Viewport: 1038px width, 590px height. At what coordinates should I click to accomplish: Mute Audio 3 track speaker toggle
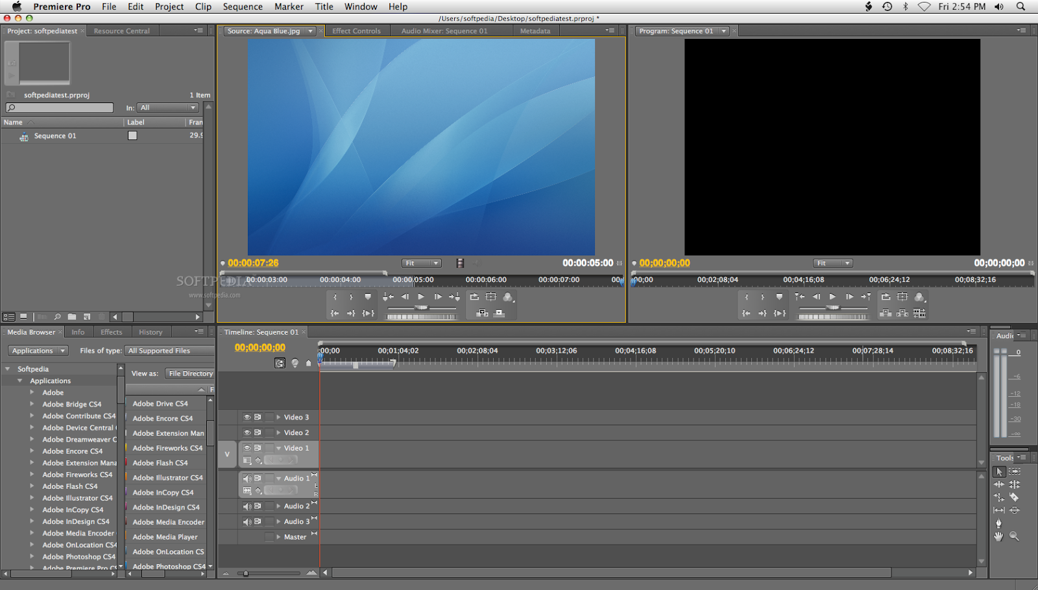tap(247, 521)
